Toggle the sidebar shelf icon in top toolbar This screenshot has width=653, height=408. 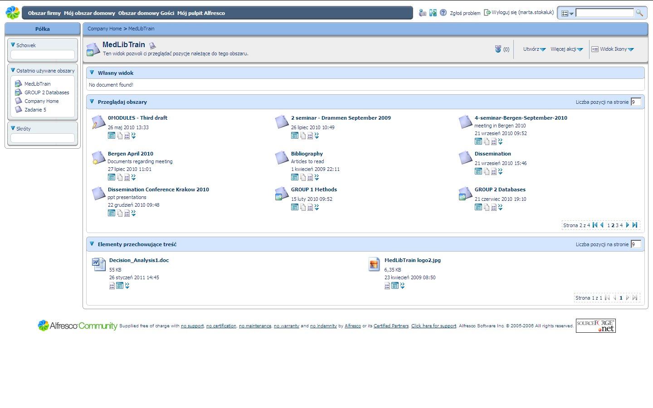tap(433, 13)
